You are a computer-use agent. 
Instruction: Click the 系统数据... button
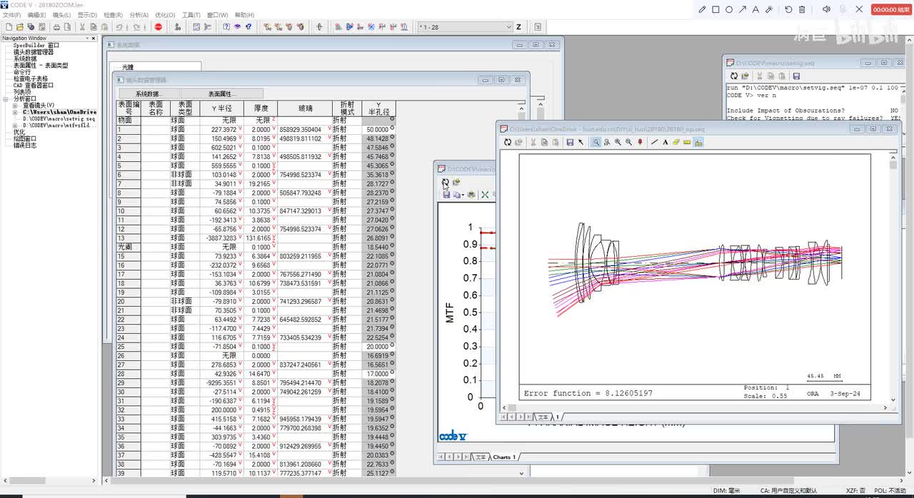pos(149,93)
